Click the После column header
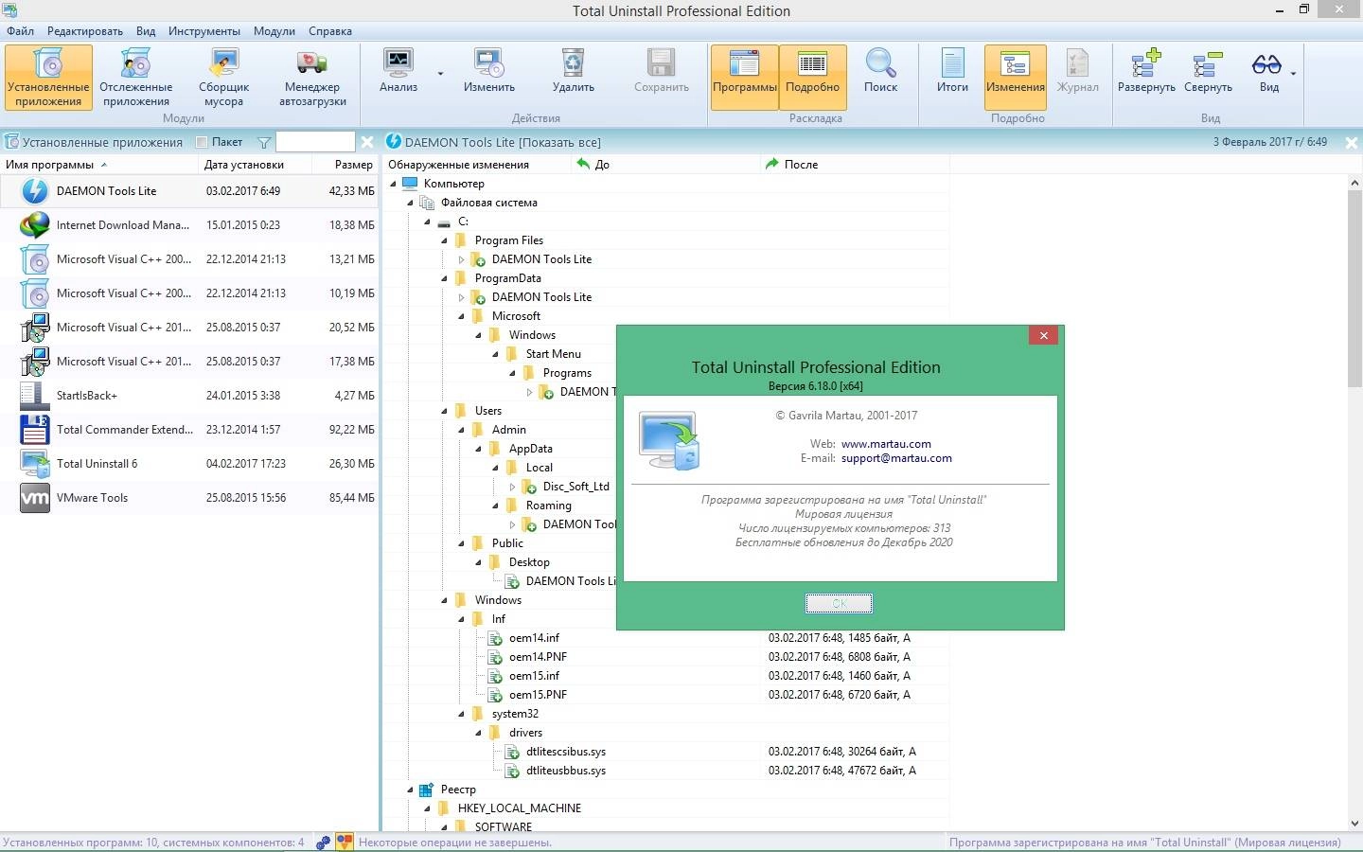Image resolution: width=1363 pixels, height=852 pixels. (x=855, y=165)
